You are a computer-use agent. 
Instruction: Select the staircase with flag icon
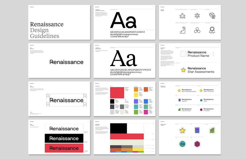(182, 30)
